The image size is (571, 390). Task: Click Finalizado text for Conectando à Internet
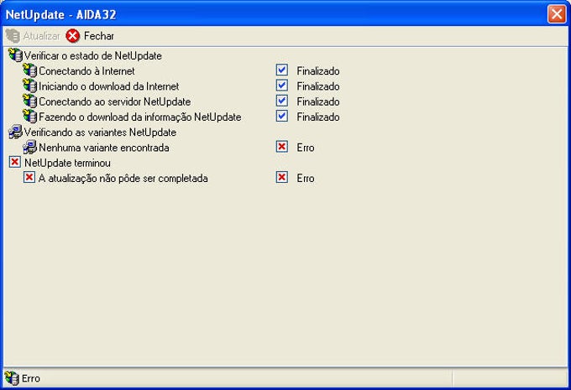tap(318, 71)
